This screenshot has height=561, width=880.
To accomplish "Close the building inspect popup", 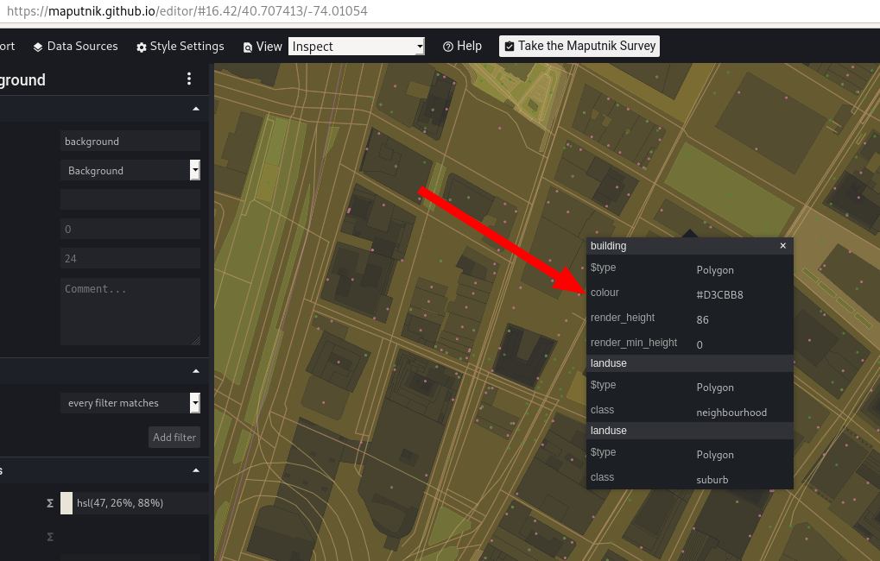I will [x=782, y=246].
